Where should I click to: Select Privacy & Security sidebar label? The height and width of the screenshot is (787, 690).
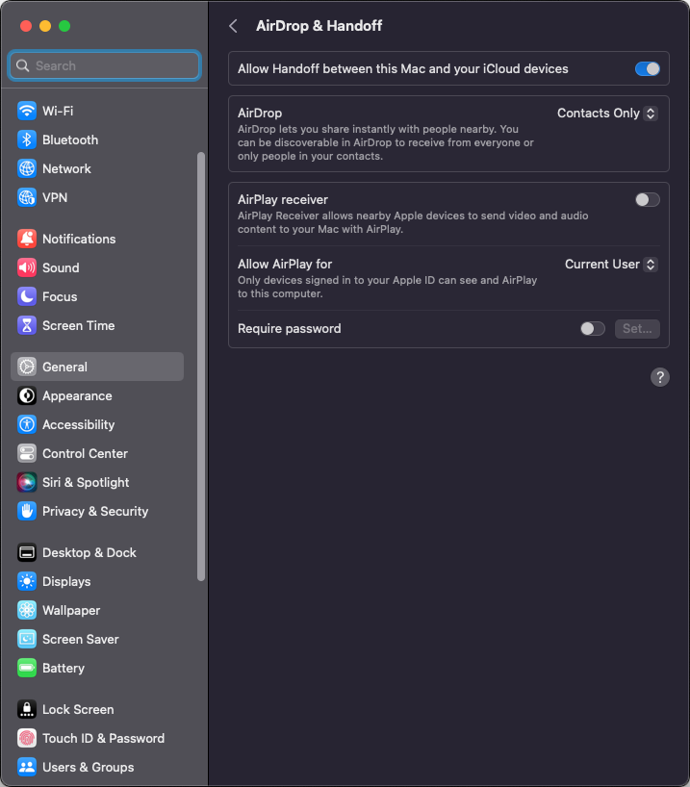click(x=95, y=512)
